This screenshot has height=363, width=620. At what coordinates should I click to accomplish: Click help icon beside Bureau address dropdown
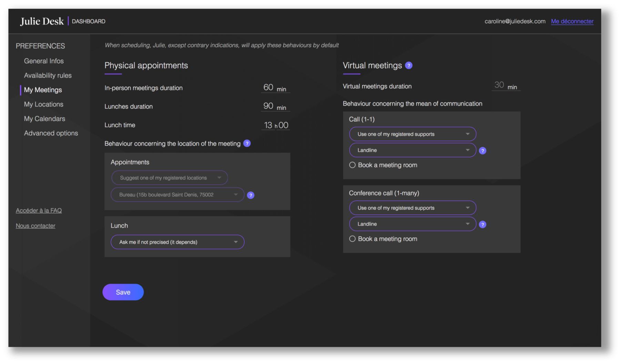(251, 195)
